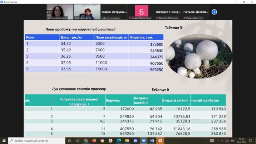Select софия петрушенко participant tile
Screen dimensions: 256x144
(x=114, y=12)
